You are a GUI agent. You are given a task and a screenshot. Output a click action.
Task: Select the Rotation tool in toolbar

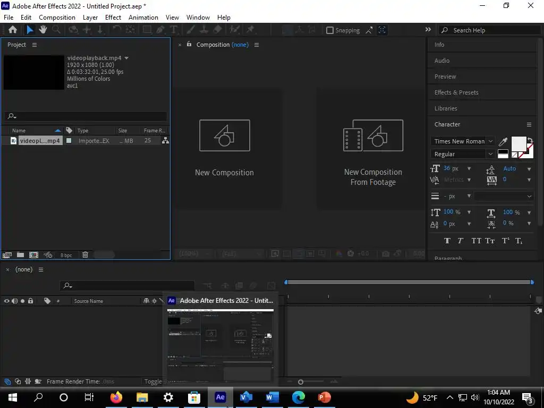pos(117,30)
